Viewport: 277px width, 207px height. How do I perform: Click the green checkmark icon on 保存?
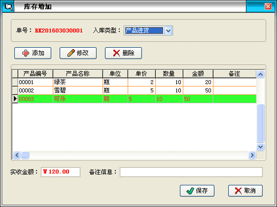click(x=190, y=191)
